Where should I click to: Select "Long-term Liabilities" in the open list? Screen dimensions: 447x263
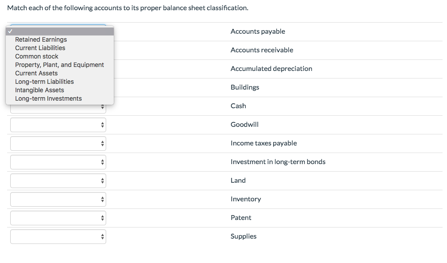click(x=44, y=82)
